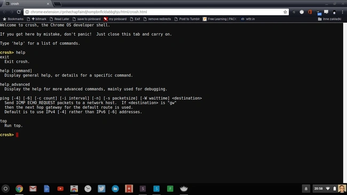Image resolution: width=347 pixels, height=195 pixels.
Task: Open the Files app on the shelf
Action: 115,189
